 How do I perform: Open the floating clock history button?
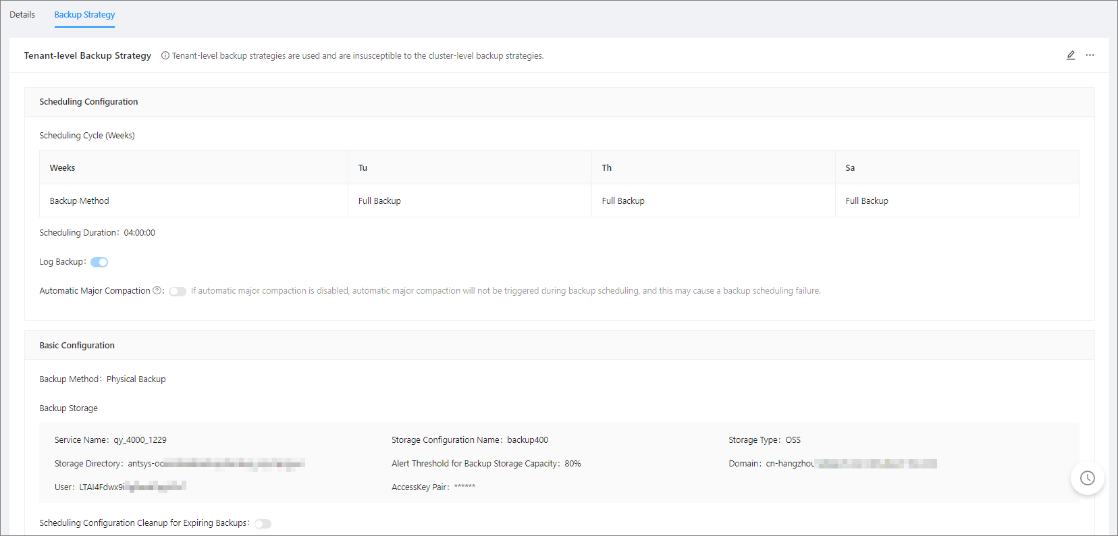[1087, 478]
